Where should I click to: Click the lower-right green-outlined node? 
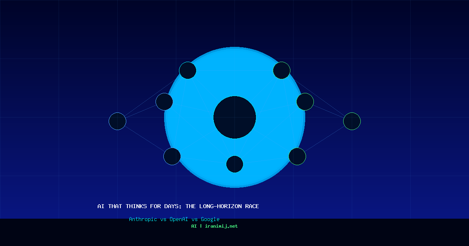click(x=297, y=156)
